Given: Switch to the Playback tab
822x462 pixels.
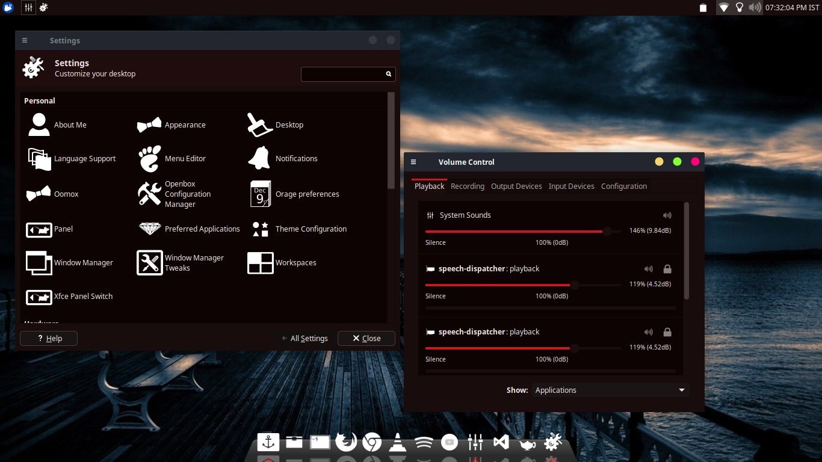Looking at the screenshot, I should (x=430, y=186).
